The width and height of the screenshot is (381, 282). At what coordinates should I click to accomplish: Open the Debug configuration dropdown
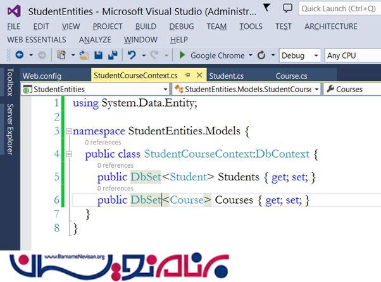click(x=301, y=56)
